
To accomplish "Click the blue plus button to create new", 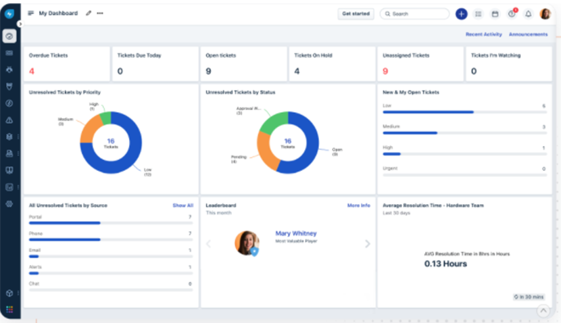I will pos(461,14).
